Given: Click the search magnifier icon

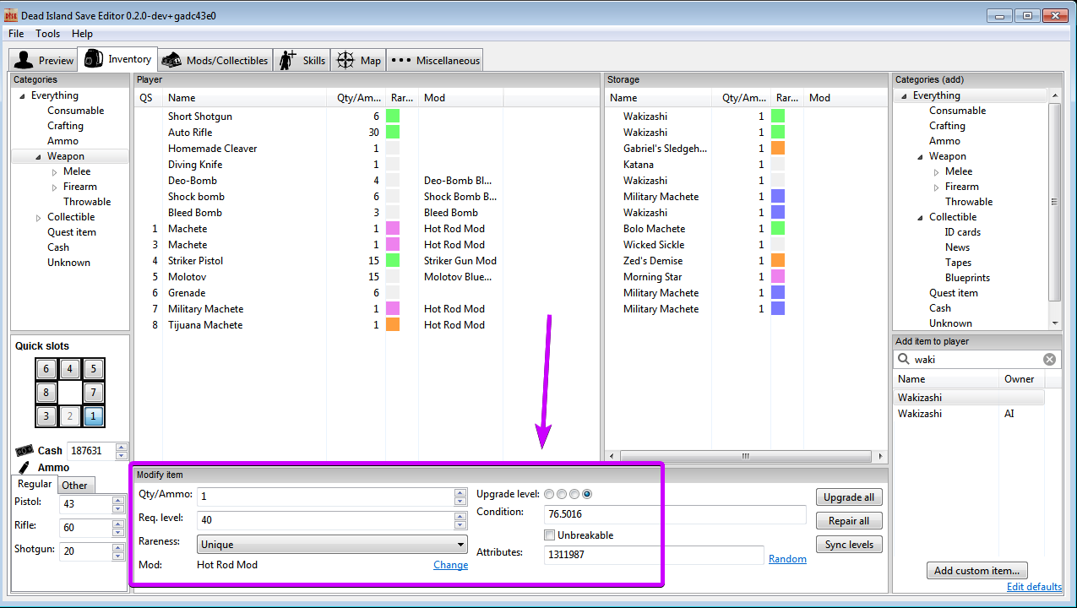Looking at the screenshot, I should coord(904,359).
